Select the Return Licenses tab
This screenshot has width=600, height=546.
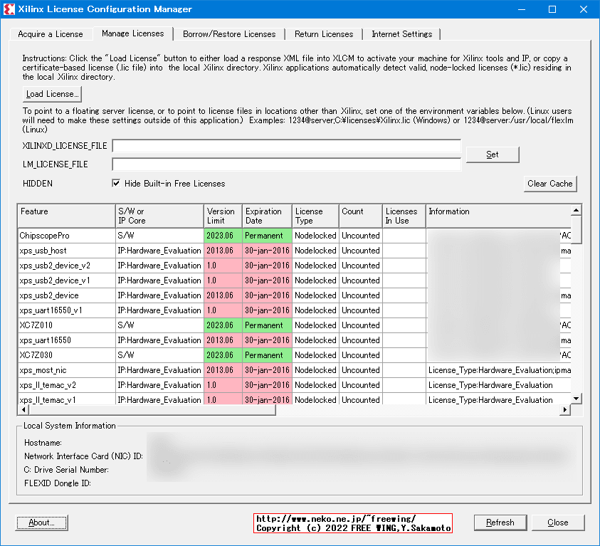point(324,34)
